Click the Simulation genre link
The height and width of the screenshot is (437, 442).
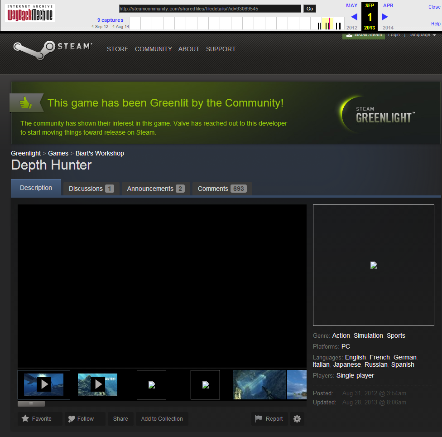368,335
